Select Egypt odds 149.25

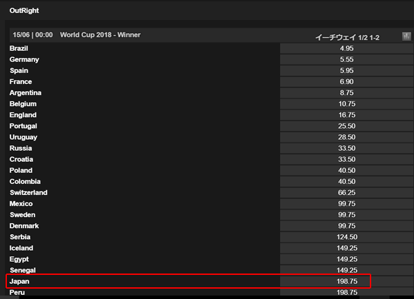pyautogui.click(x=346, y=259)
